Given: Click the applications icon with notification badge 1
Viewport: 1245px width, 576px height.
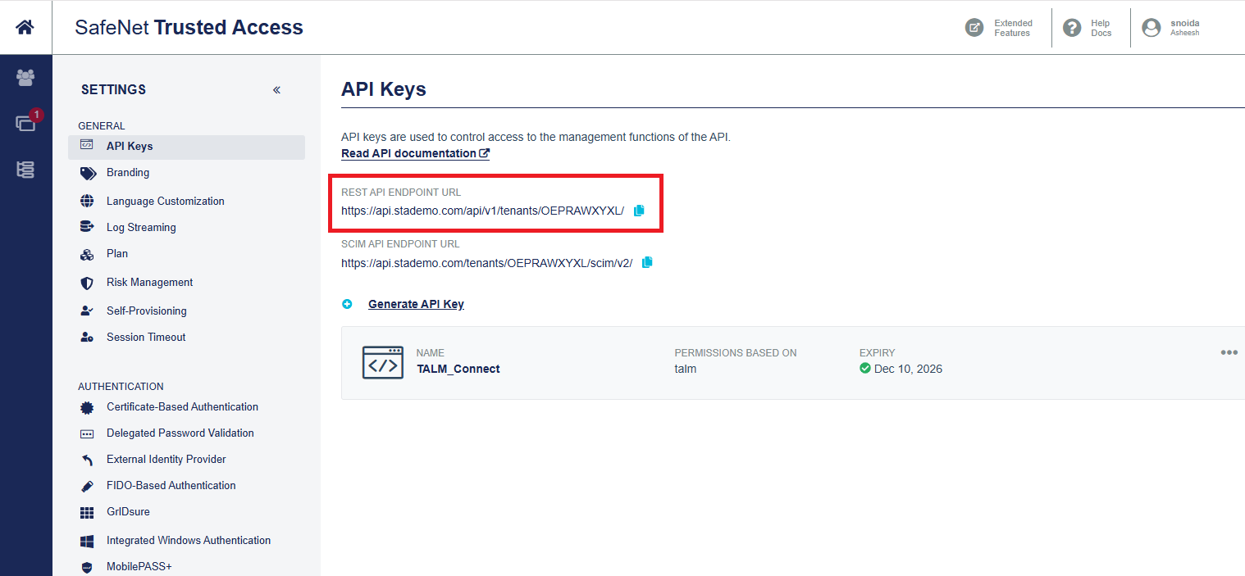Looking at the screenshot, I should [25, 120].
